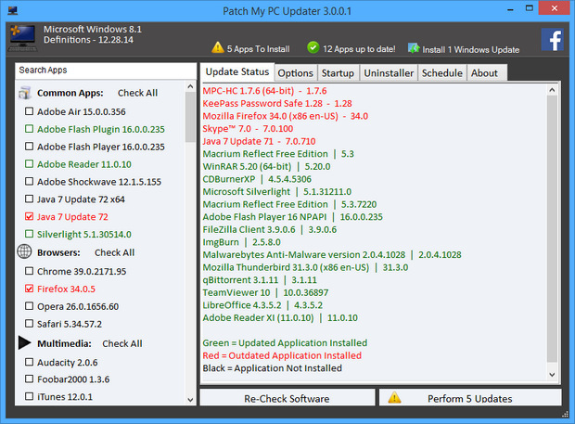Click Check All next to Browsers

114,252
